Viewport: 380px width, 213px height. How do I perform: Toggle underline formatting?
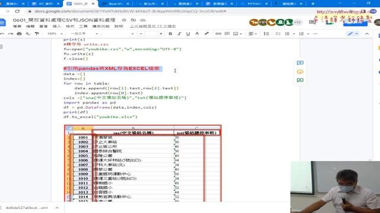click(188, 34)
